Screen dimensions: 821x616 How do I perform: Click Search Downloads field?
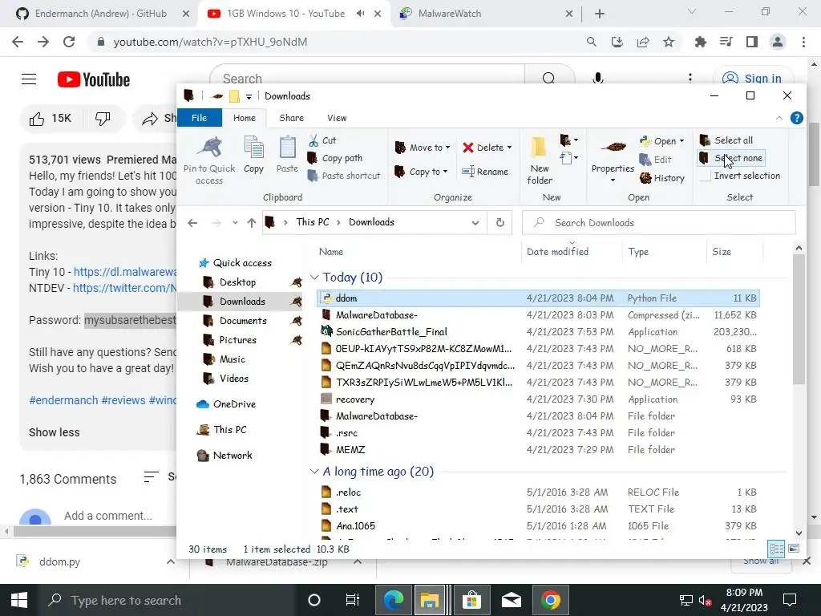coord(659,223)
